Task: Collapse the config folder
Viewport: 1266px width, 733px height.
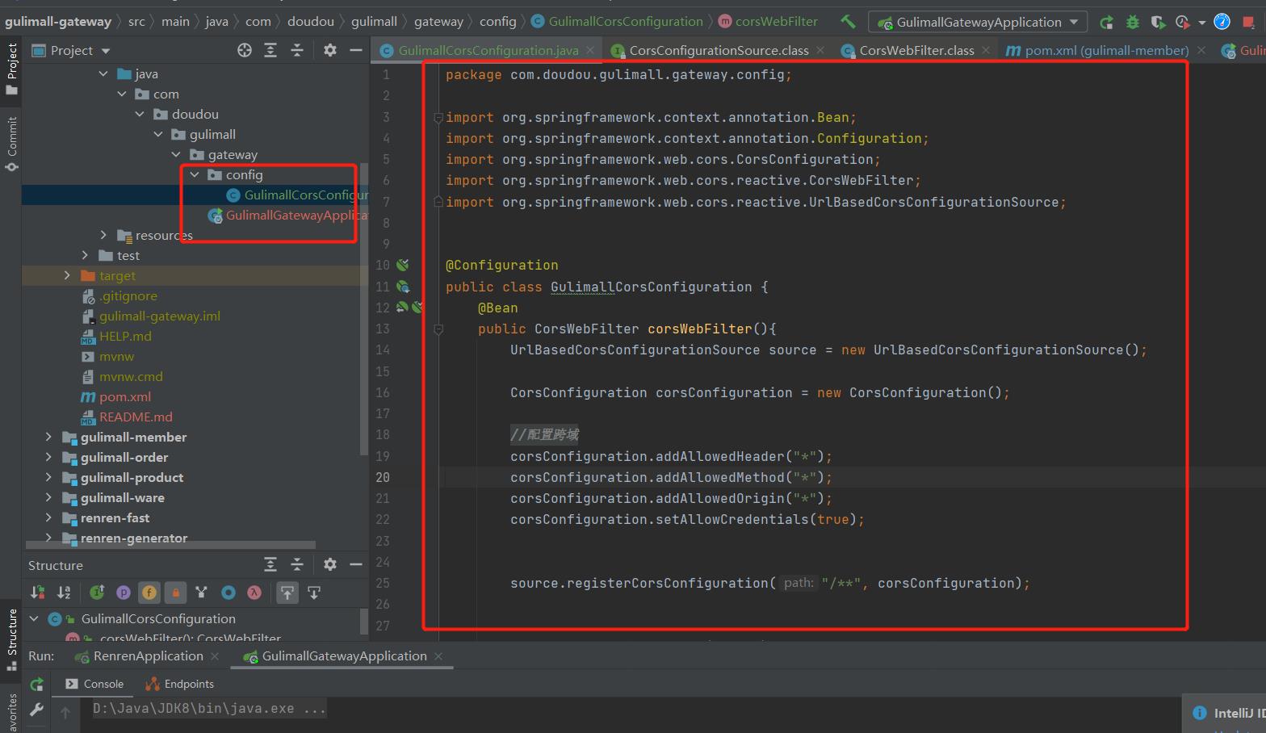Action: coord(195,174)
